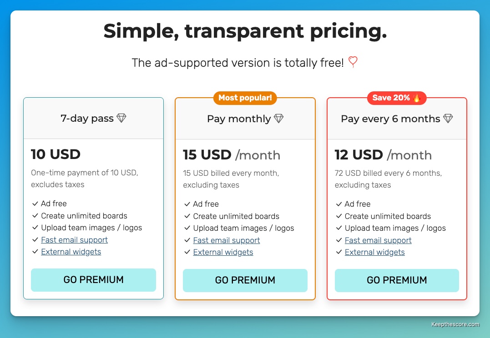The height and width of the screenshot is (338, 490).
Task: Click the diamond icon beside 7-day pass
Action: [x=121, y=118]
